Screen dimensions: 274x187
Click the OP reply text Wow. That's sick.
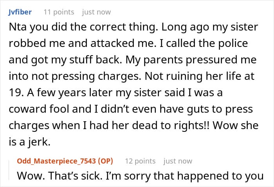point(59,176)
